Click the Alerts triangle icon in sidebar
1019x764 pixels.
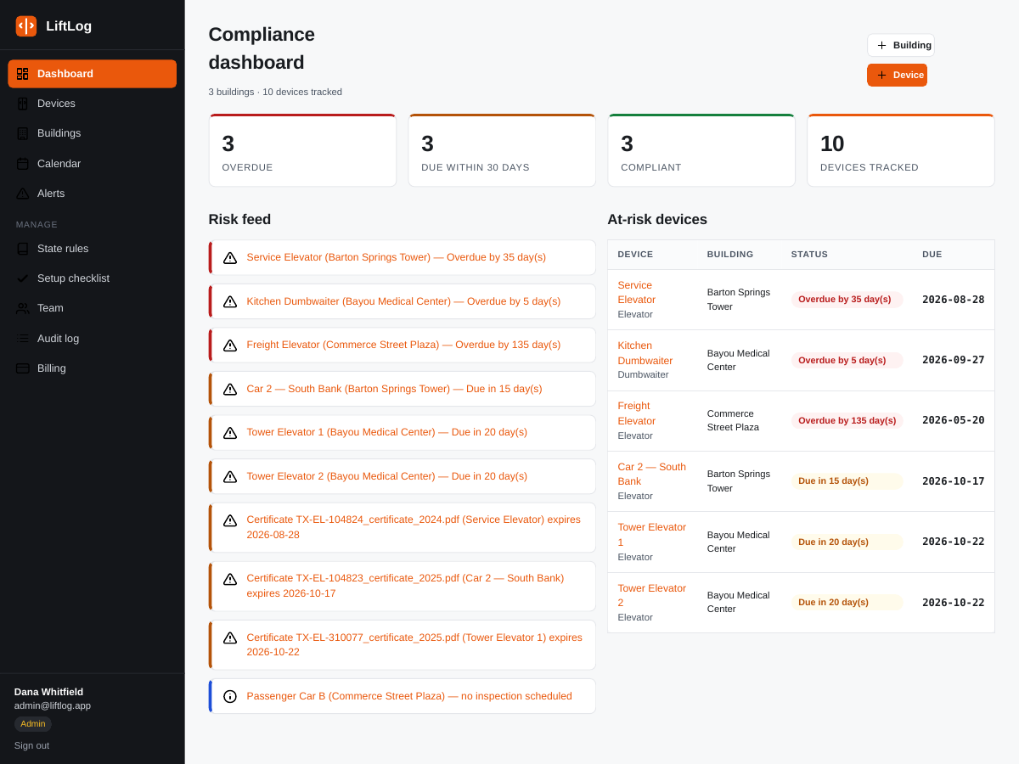pos(23,194)
